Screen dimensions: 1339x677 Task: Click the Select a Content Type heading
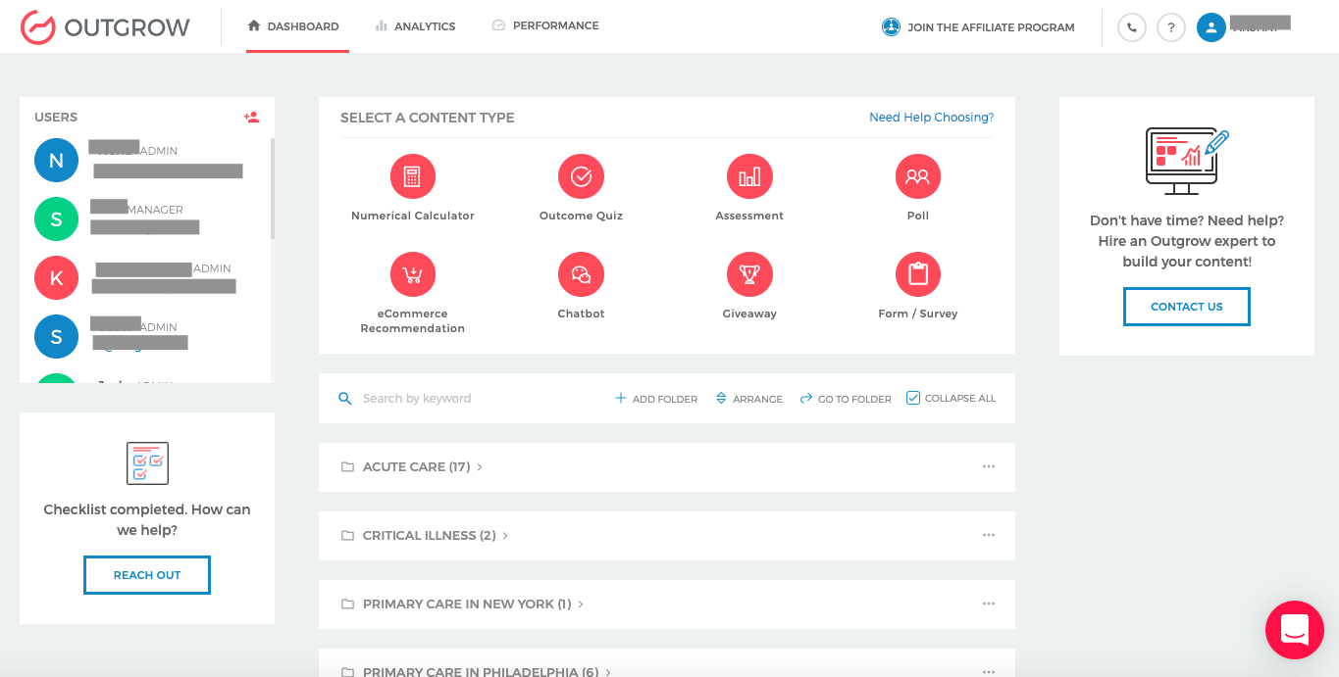click(x=428, y=118)
